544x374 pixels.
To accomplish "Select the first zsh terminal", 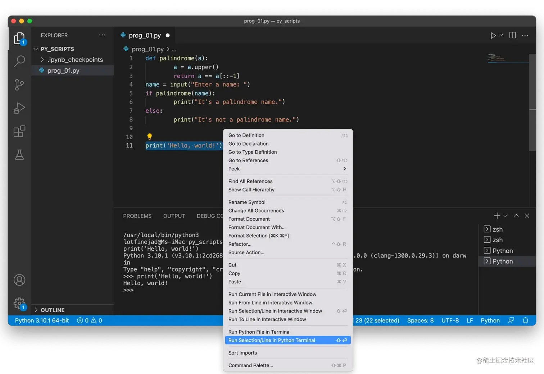I will [x=507, y=229].
